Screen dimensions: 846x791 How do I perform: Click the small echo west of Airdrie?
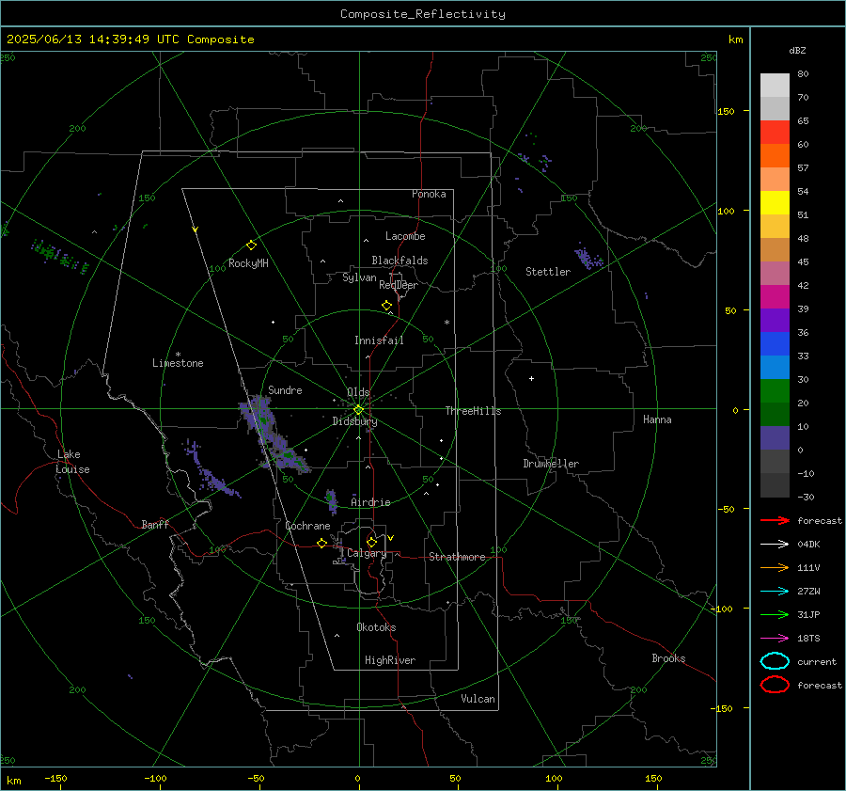coord(331,501)
